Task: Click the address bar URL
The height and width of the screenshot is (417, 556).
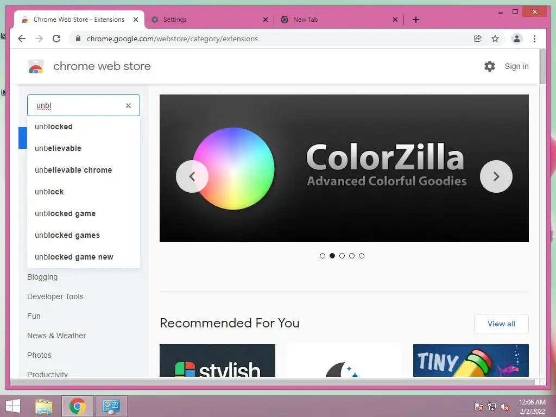Action: click(x=172, y=39)
